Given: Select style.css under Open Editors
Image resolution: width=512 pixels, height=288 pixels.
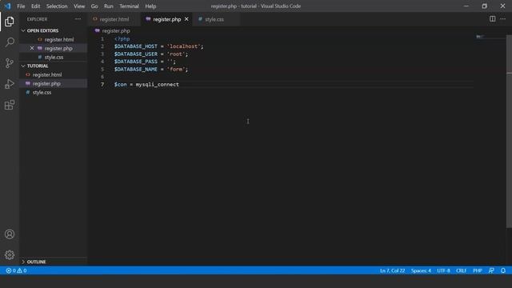Looking at the screenshot, I should pyautogui.click(x=54, y=57).
